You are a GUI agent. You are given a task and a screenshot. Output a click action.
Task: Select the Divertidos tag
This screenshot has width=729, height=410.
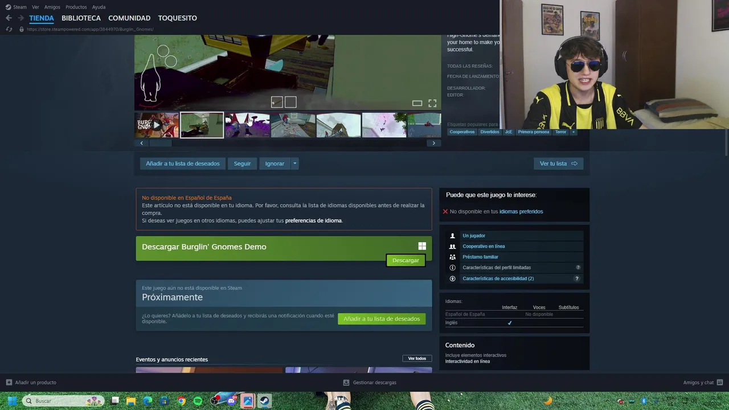pos(490,132)
